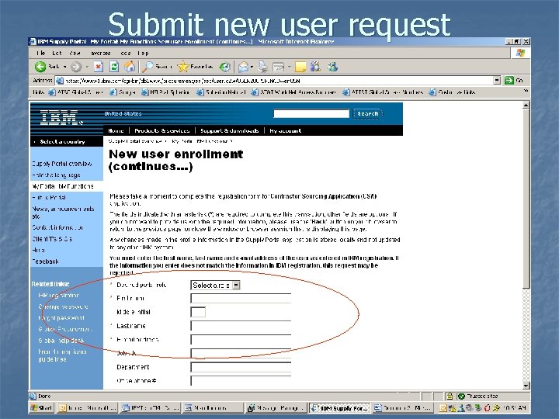Open Favorites star in the toolbar

pos(183,67)
